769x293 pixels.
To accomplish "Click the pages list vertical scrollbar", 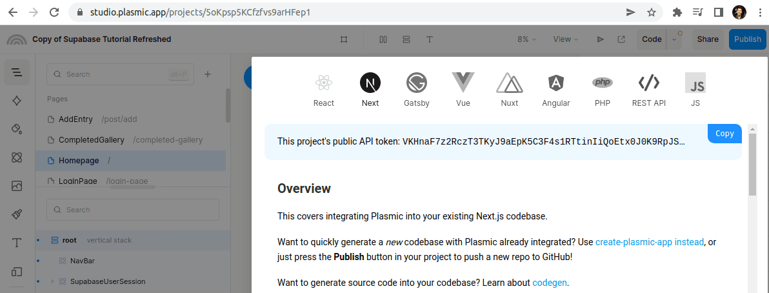I will point(228,106).
